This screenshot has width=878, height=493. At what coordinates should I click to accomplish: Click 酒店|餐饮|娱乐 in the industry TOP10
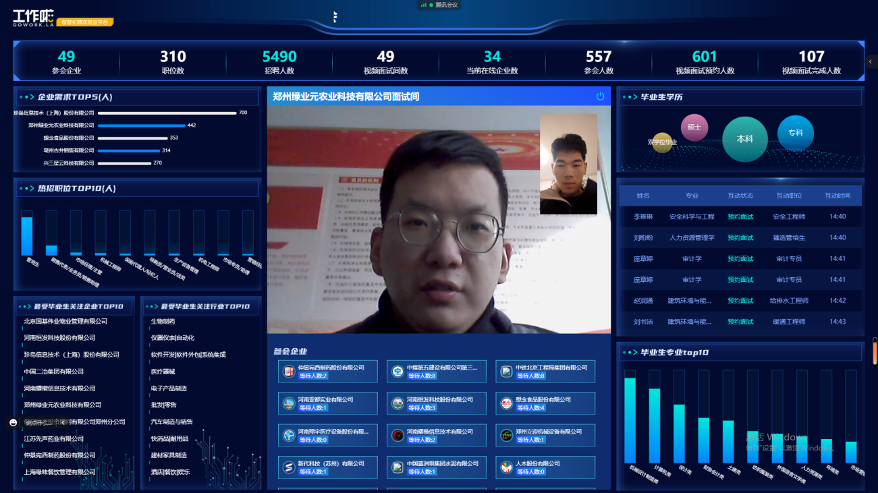pos(171,472)
